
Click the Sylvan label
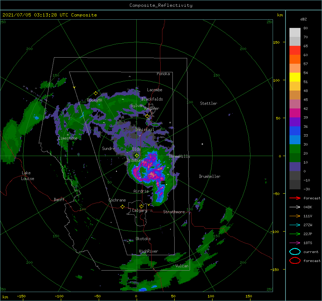point(137,106)
